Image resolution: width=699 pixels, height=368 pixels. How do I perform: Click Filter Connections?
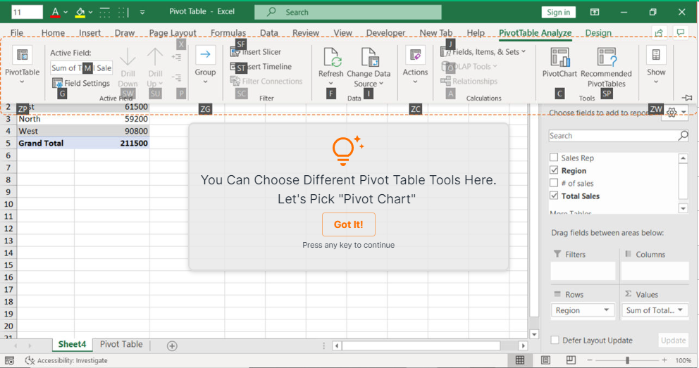coord(266,81)
